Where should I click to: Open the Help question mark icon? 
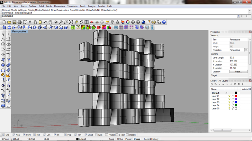(x=164, y=22)
